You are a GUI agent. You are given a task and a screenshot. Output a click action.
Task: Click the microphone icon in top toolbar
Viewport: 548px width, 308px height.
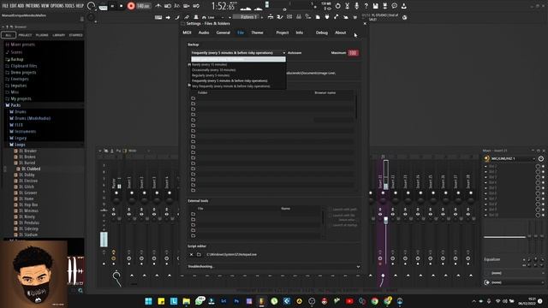click(356, 6)
